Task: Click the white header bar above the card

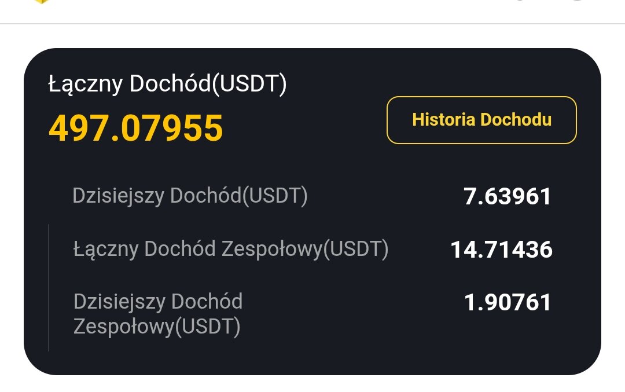Action: coord(289,10)
